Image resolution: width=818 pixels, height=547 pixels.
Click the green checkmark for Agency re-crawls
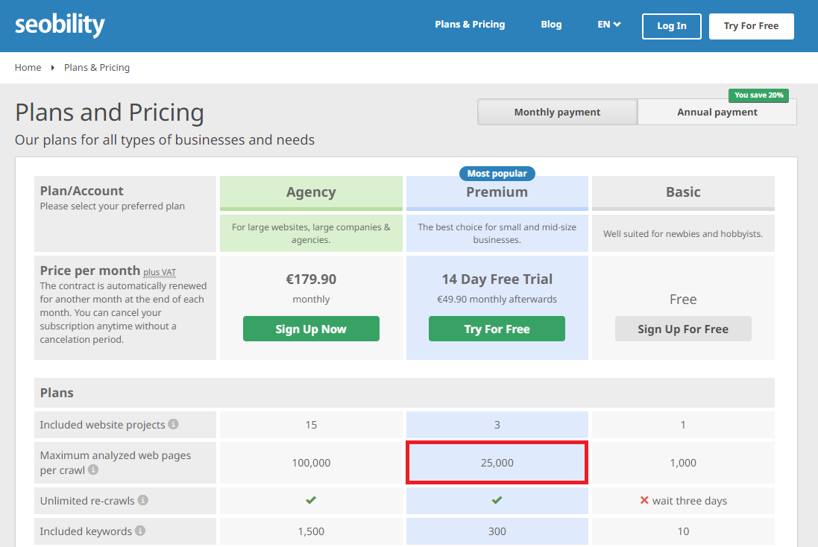311,501
